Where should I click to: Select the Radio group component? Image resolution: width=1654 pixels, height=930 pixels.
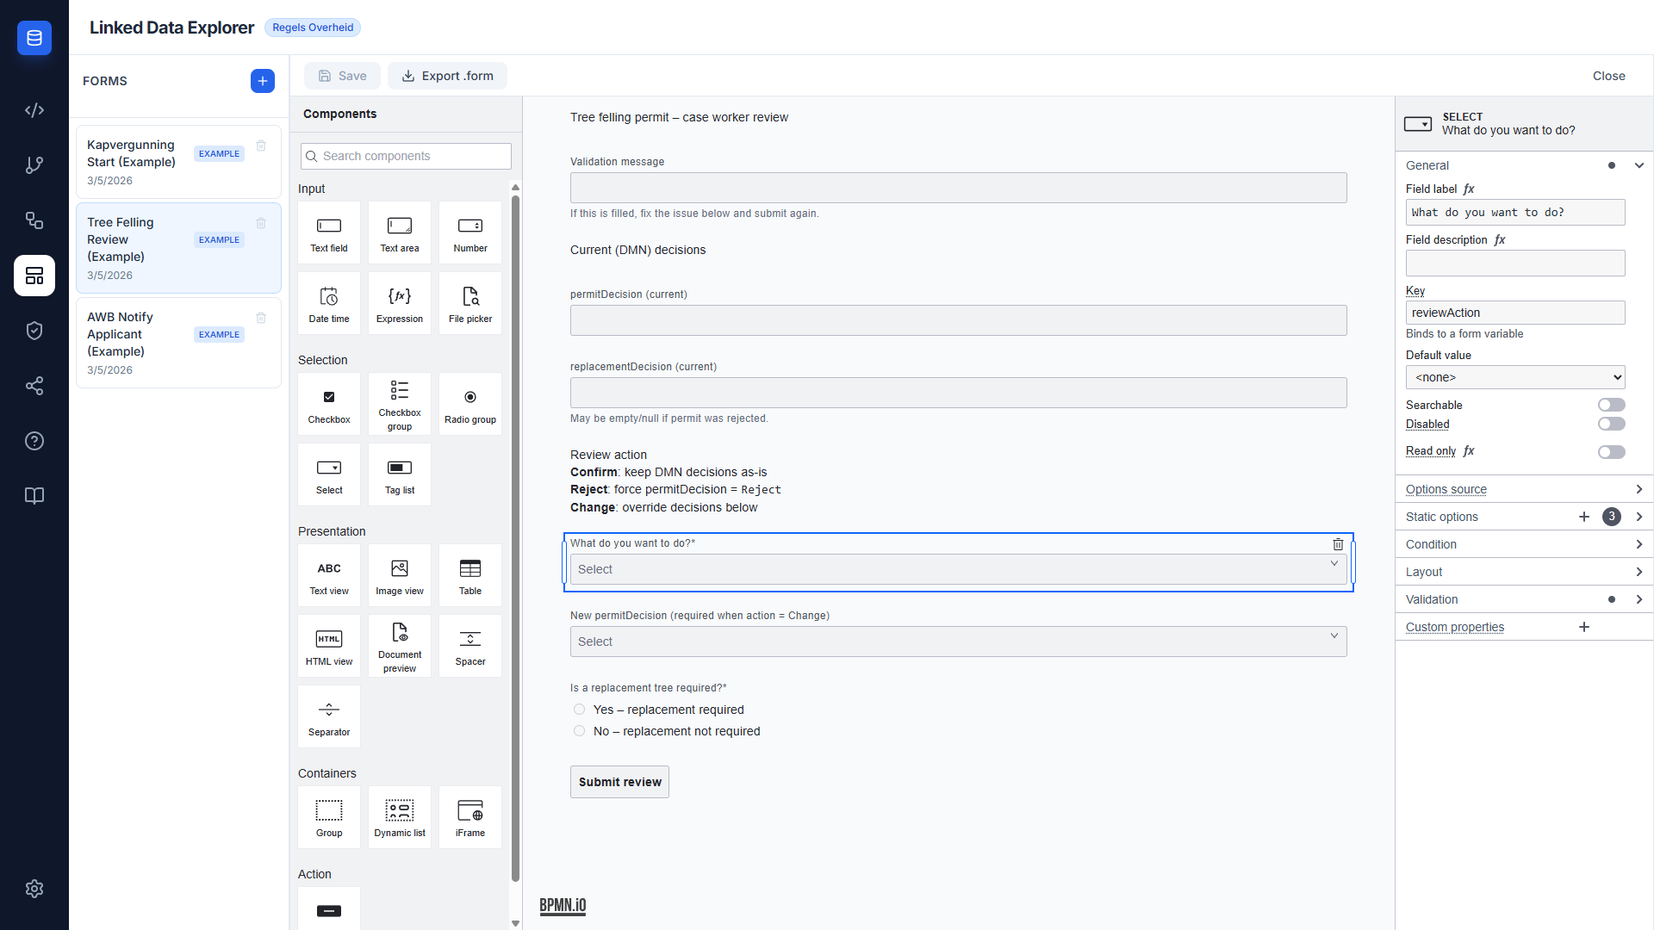pyautogui.click(x=469, y=404)
